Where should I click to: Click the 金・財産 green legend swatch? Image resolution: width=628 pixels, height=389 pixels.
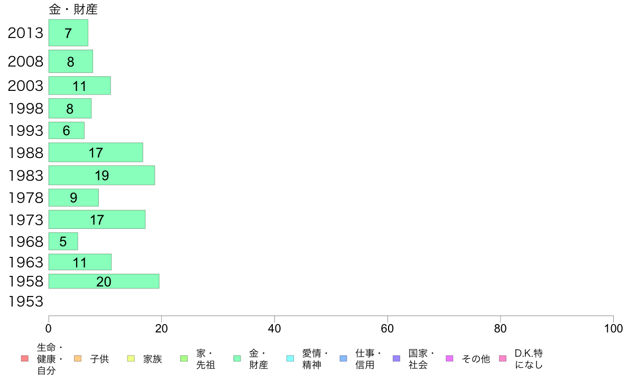pos(237,358)
